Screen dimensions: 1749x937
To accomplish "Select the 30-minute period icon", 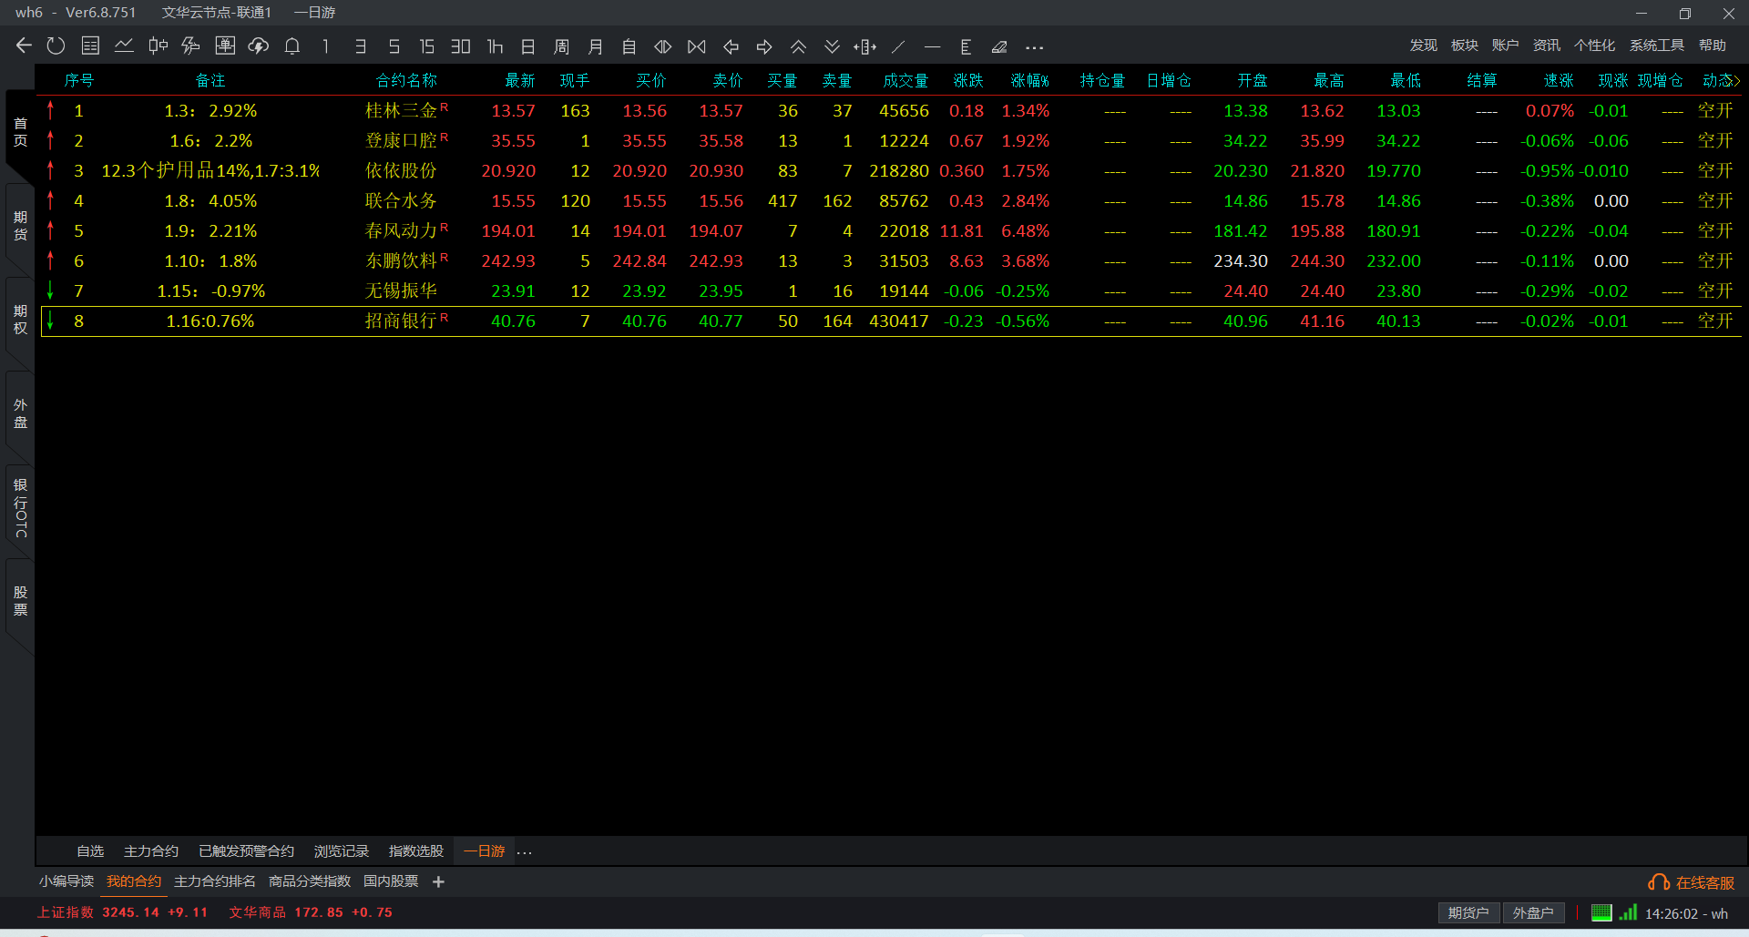I will click(461, 46).
